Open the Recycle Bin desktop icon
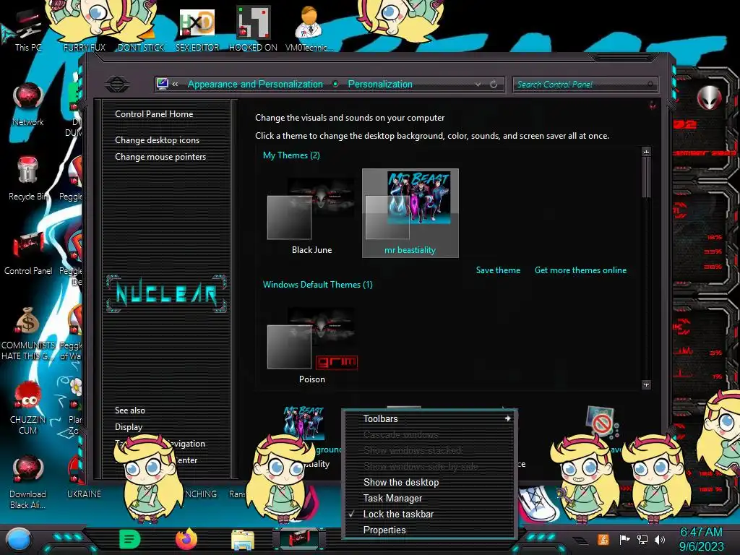 [28, 178]
